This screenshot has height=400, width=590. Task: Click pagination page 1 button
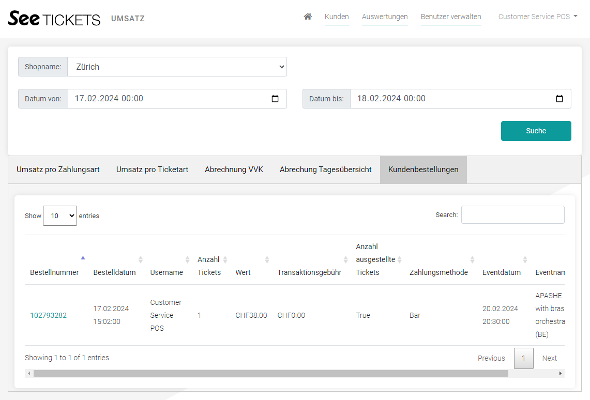tap(523, 358)
